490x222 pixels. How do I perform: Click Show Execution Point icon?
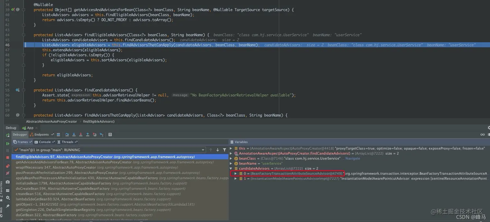click(58, 134)
